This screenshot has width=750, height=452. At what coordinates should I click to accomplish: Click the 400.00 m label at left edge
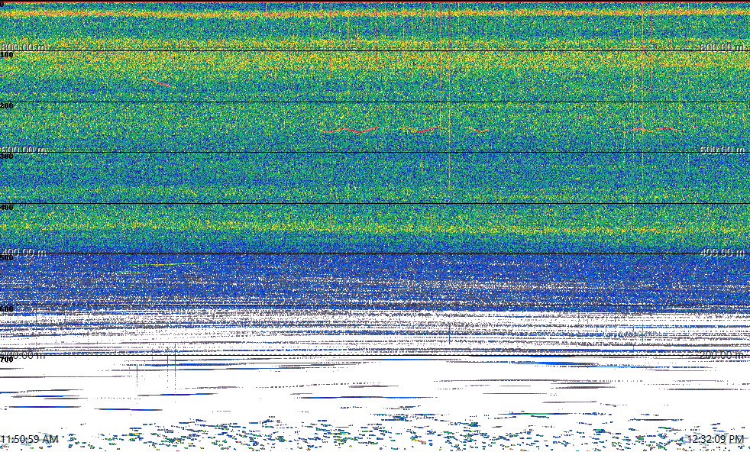pos(24,252)
